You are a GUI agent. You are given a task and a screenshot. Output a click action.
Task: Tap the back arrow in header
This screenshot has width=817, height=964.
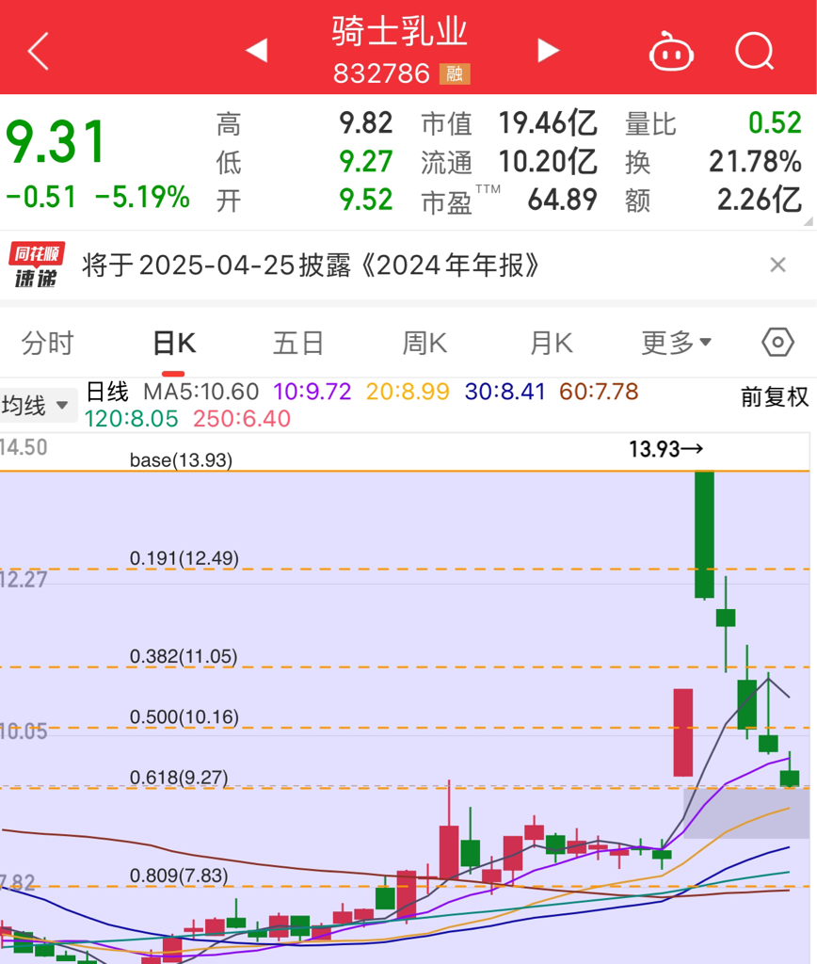pos(38,51)
